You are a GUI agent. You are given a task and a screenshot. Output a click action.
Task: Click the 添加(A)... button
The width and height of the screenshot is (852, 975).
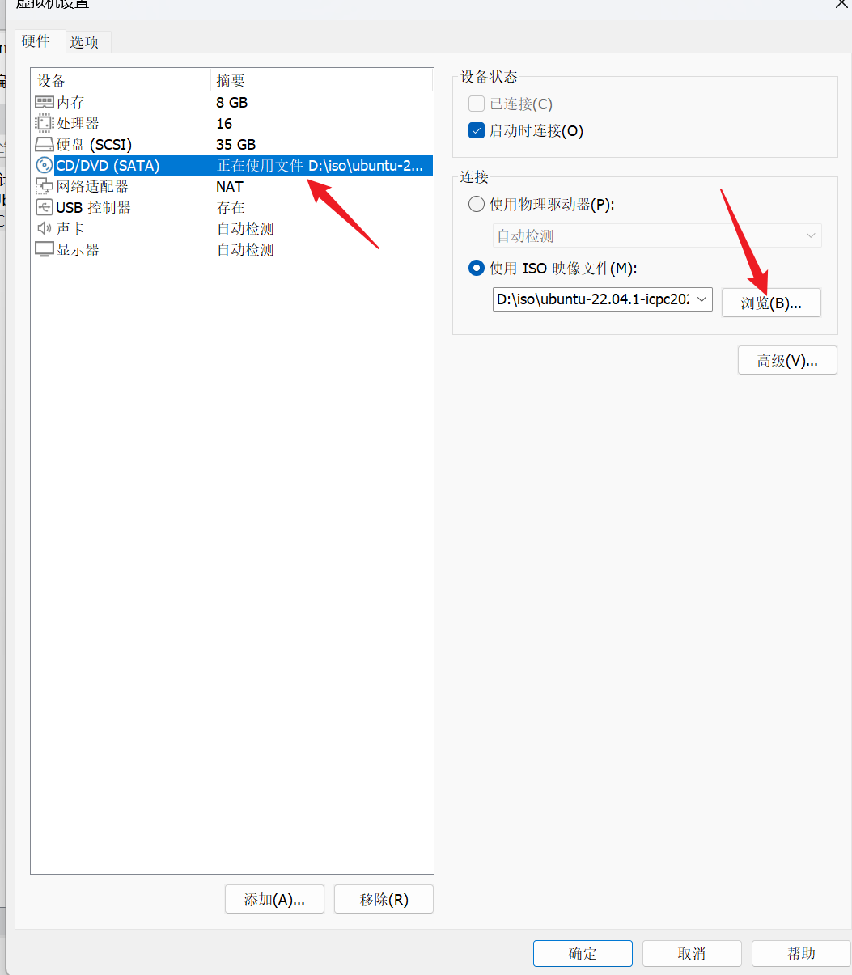point(274,899)
